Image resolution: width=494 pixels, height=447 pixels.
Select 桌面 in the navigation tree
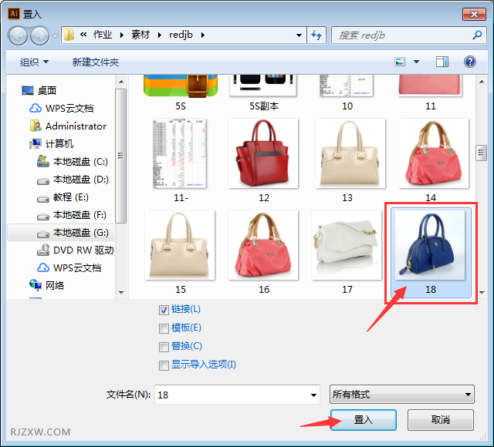click(x=39, y=91)
